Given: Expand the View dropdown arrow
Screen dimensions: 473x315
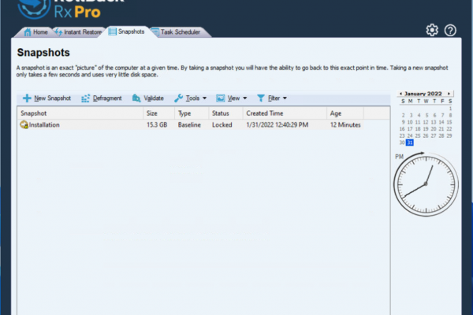Looking at the screenshot, I should (x=244, y=98).
